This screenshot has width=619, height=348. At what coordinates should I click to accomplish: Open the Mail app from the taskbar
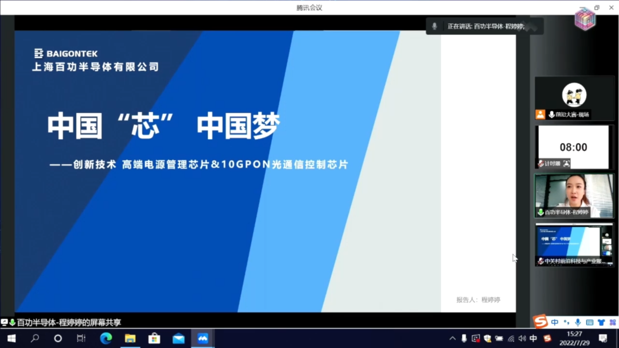tap(179, 339)
